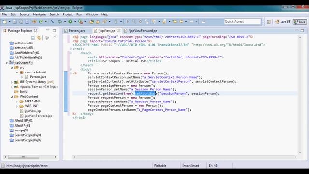Click the Run External Tools icon
This screenshot has height=174, width=309.
[81, 22]
